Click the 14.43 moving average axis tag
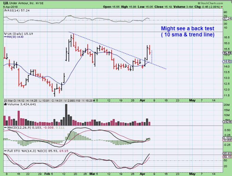This screenshot has height=176, width=232. (227, 61)
